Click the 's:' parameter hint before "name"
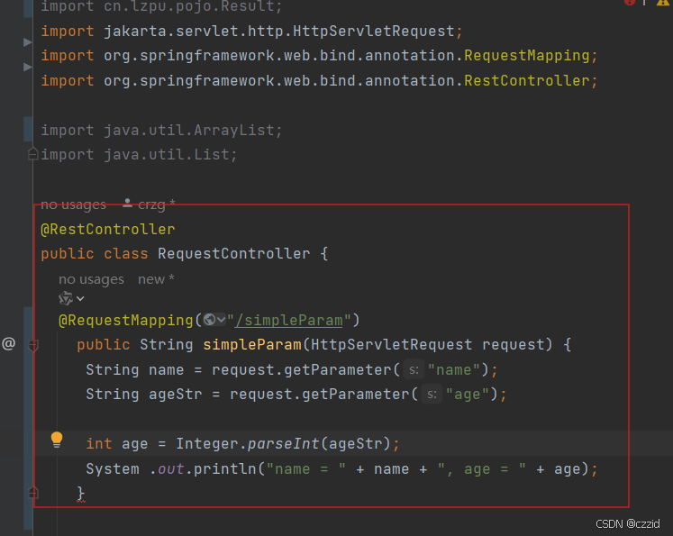This screenshot has height=536, width=673. (x=414, y=369)
